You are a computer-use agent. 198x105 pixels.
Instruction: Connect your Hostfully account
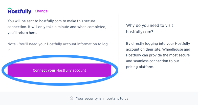point(59,70)
